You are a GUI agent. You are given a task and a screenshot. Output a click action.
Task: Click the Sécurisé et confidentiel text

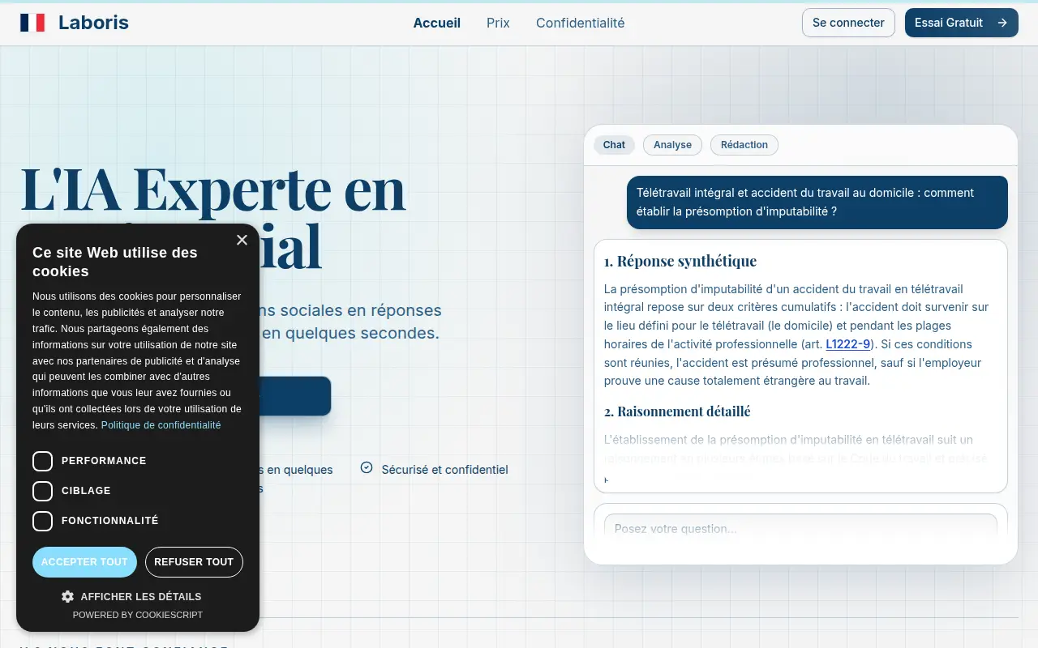tap(444, 470)
